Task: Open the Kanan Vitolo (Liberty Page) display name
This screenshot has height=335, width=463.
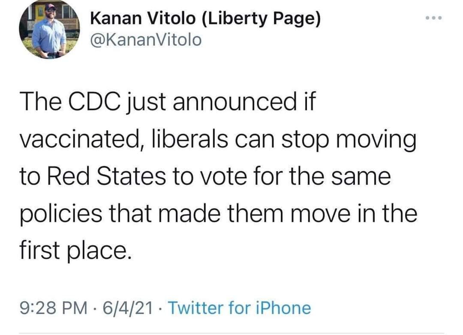Action: coord(205,18)
